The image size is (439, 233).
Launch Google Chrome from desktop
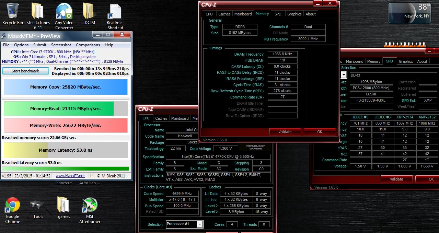12,210
